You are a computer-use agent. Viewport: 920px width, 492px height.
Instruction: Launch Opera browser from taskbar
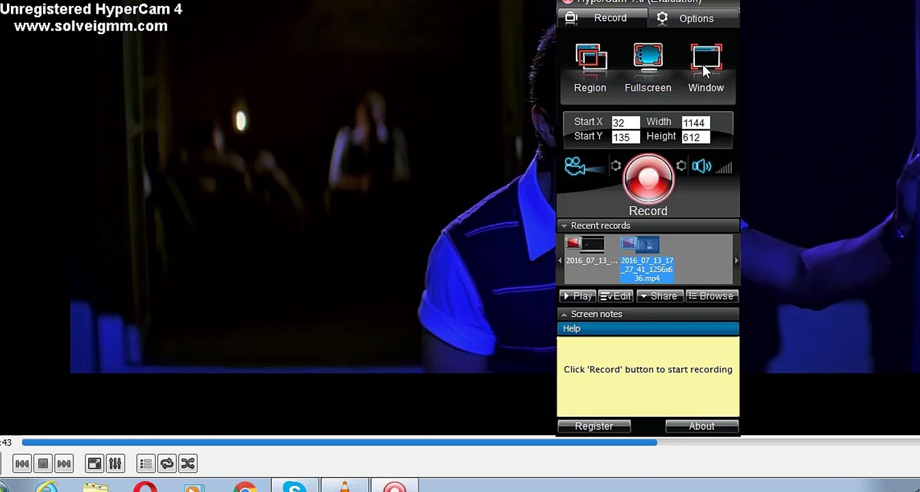(145, 487)
